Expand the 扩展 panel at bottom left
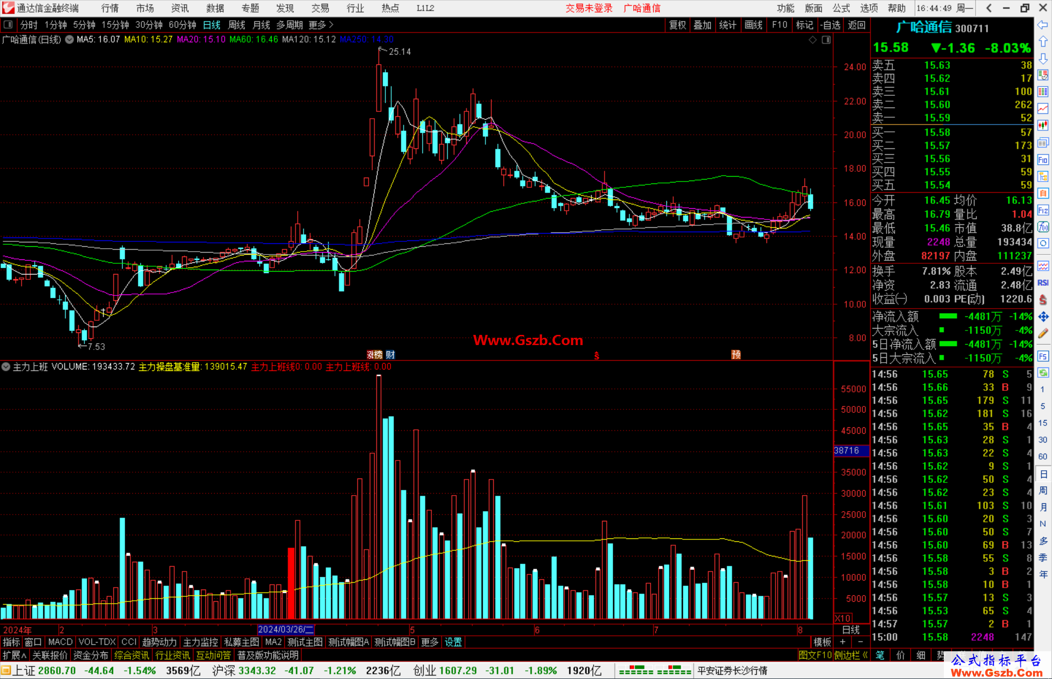Screen dimensions: 1052x679 [x=15, y=655]
